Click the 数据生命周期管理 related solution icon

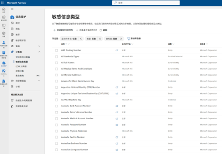coord(12,100)
